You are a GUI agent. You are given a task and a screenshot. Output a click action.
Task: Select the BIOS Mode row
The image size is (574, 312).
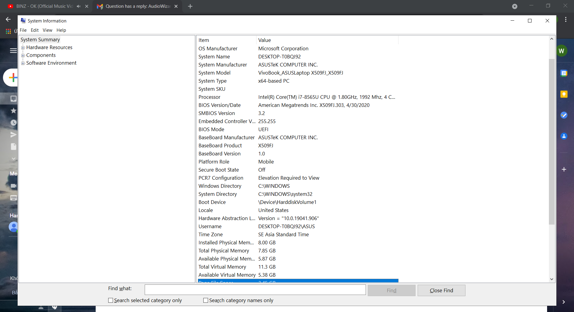298,129
